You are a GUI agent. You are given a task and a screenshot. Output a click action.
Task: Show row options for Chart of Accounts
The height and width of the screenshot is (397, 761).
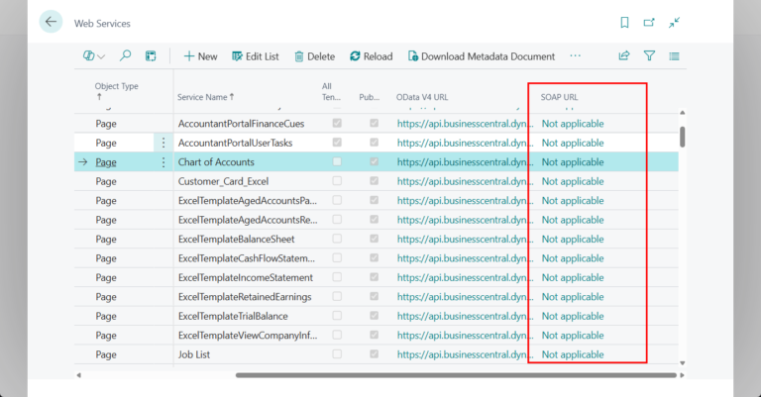click(x=163, y=162)
